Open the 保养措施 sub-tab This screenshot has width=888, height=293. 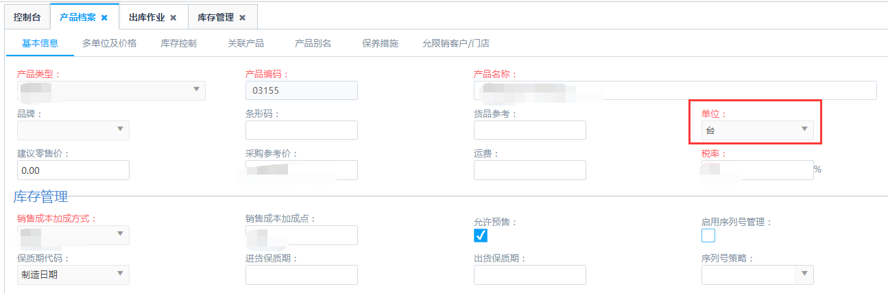tap(380, 43)
